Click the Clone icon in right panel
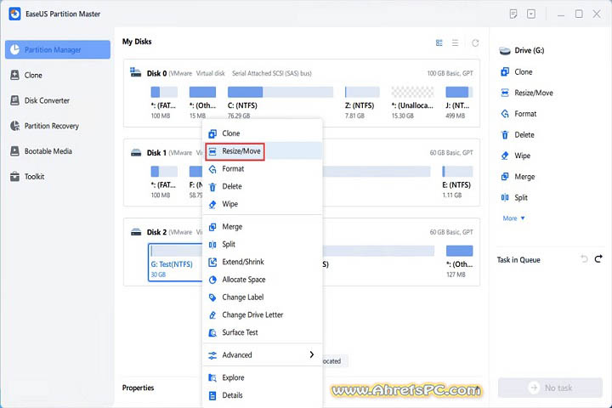612x408 pixels. coord(505,72)
